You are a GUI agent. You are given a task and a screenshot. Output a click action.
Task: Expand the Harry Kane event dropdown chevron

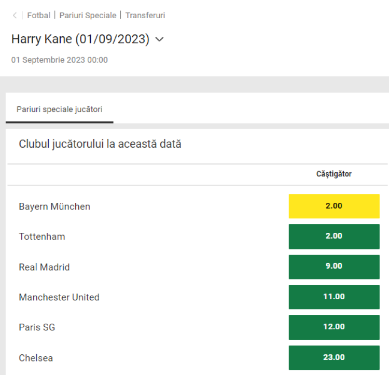tap(159, 39)
